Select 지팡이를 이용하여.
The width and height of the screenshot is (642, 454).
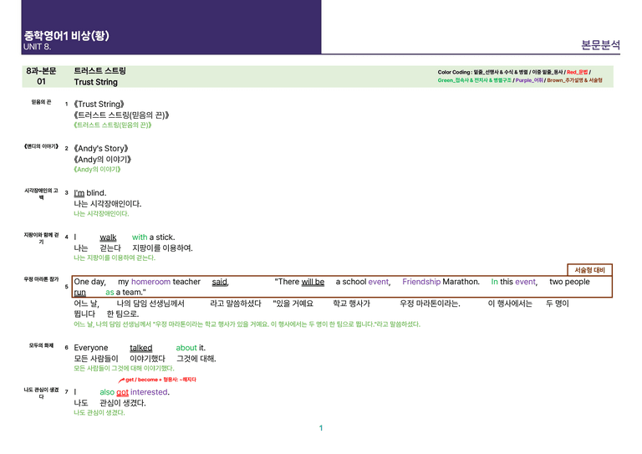click(162, 248)
